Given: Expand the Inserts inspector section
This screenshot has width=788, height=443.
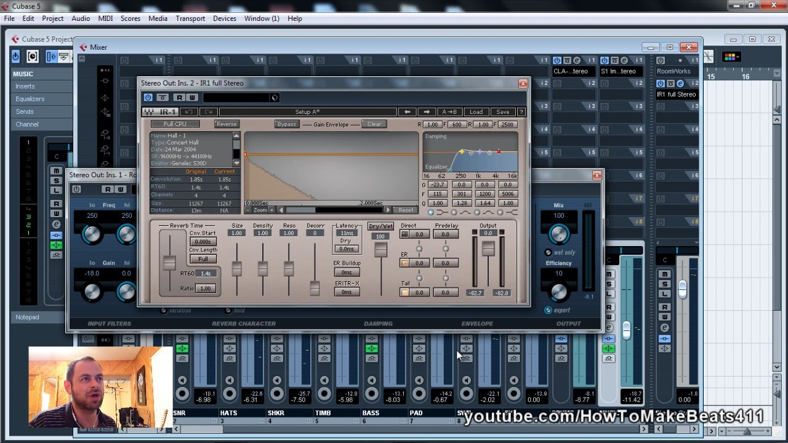Looking at the screenshot, I should tap(42, 86).
